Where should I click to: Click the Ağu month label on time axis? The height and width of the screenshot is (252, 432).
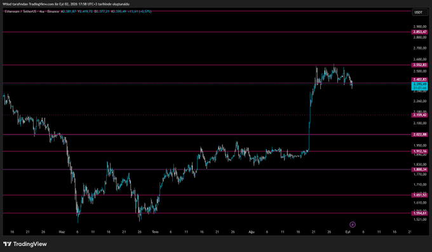(252, 232)
